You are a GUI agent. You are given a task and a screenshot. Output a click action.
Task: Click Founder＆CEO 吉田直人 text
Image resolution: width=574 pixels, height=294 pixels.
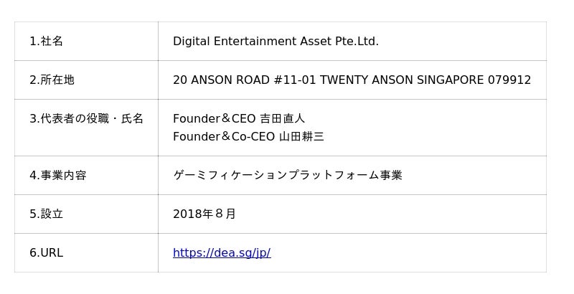[239, 119]
